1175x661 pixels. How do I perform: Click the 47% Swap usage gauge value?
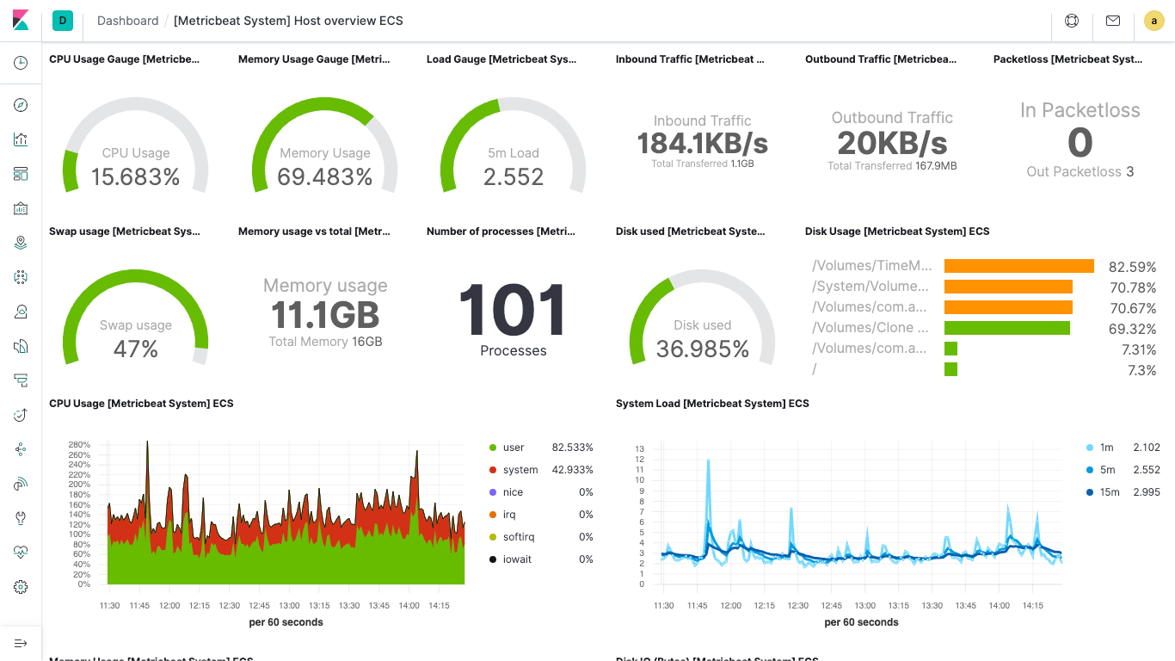coord(136,349)
